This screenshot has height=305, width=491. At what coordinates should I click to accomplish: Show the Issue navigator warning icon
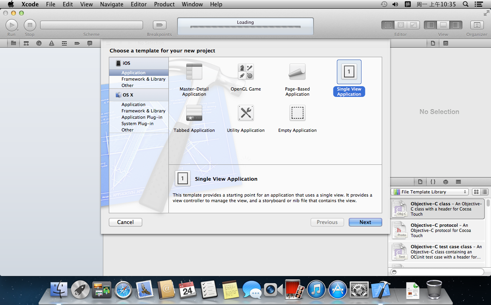[x=51, y=43]
